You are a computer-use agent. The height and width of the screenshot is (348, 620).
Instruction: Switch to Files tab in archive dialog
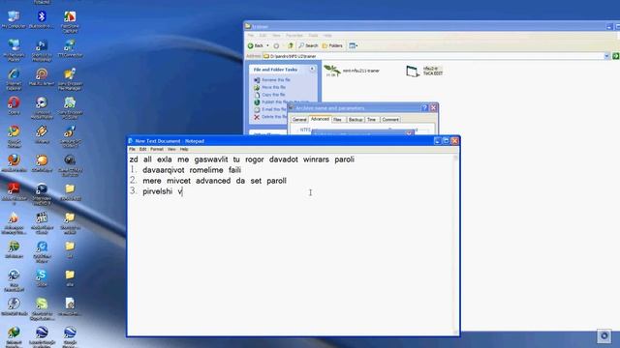click(x=337, y=120)
